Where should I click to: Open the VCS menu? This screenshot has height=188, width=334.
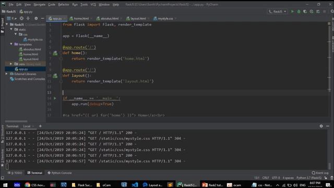tap(93, 5)
